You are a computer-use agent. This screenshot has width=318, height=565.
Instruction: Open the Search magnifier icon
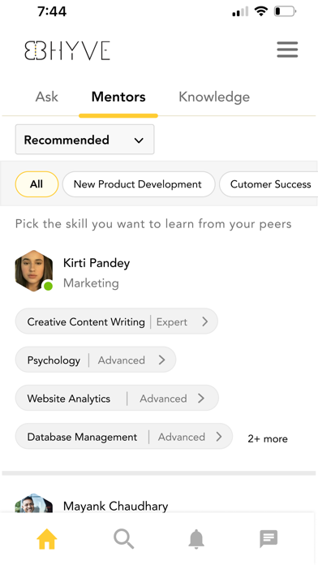tap(123, 539)
